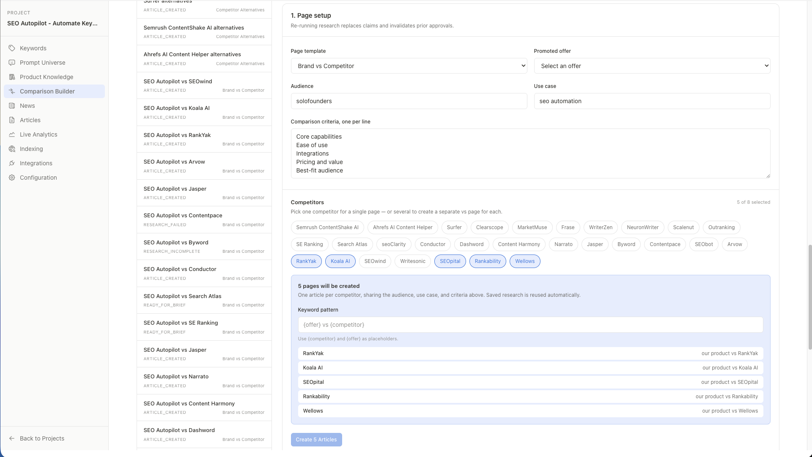Select the Writesonic competitor chip

(x=413, y=261)
